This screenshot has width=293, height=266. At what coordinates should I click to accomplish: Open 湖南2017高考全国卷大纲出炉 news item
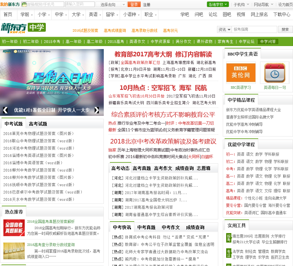click(x=156, y=200)
